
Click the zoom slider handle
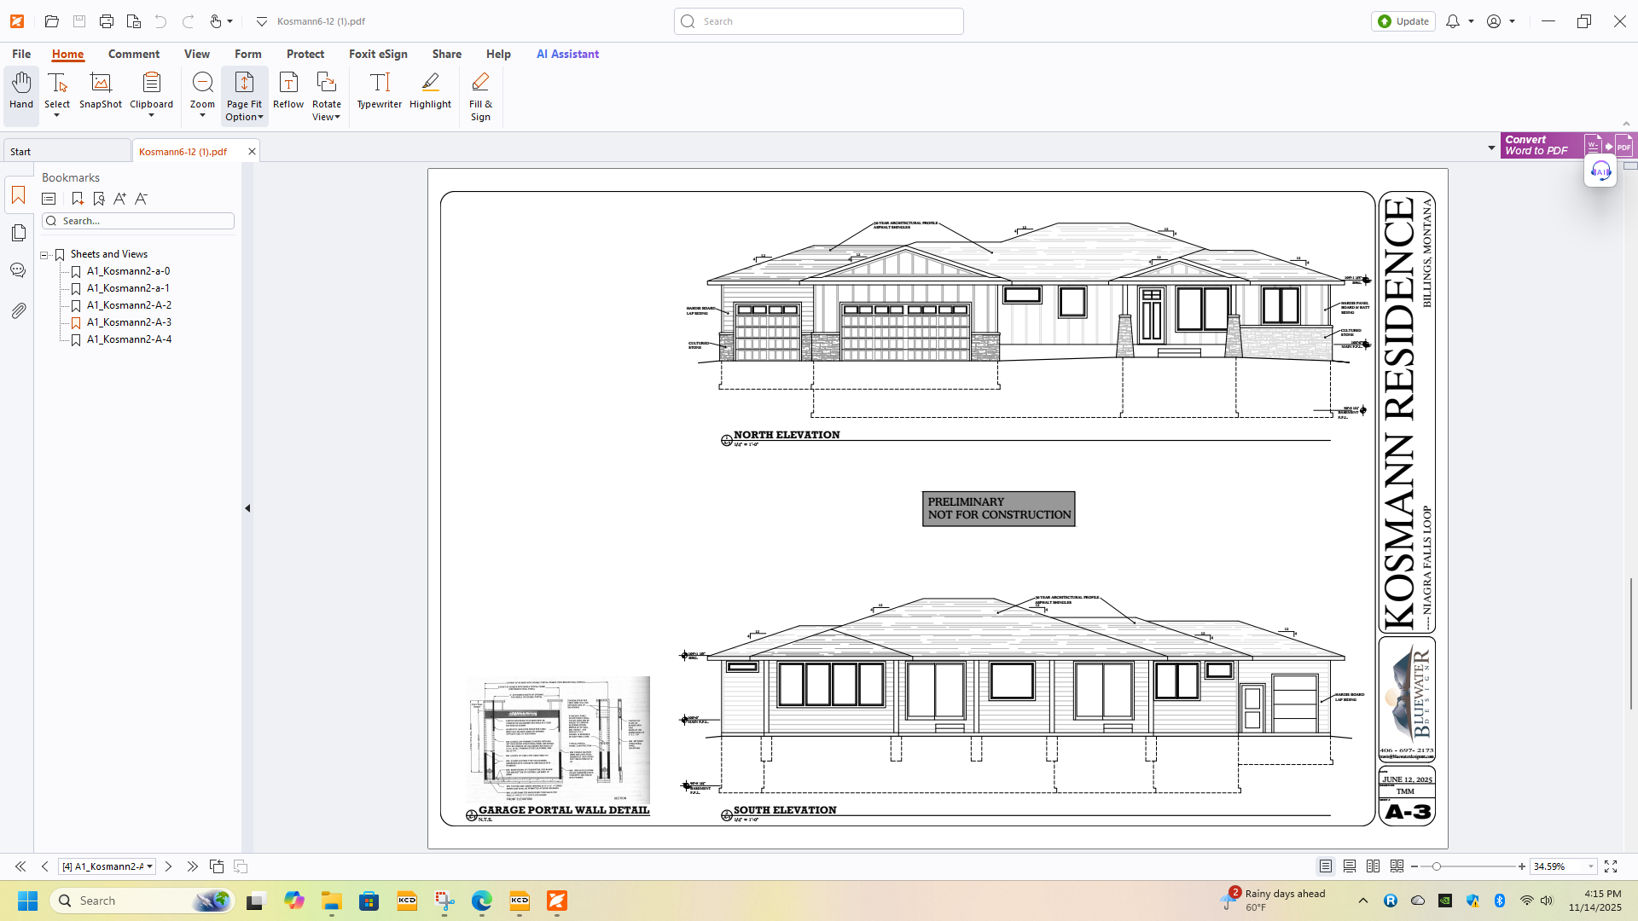coord(1437,866)
